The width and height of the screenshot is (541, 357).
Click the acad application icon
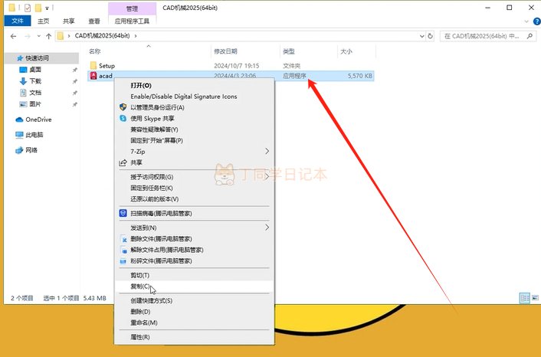point(93,76)
